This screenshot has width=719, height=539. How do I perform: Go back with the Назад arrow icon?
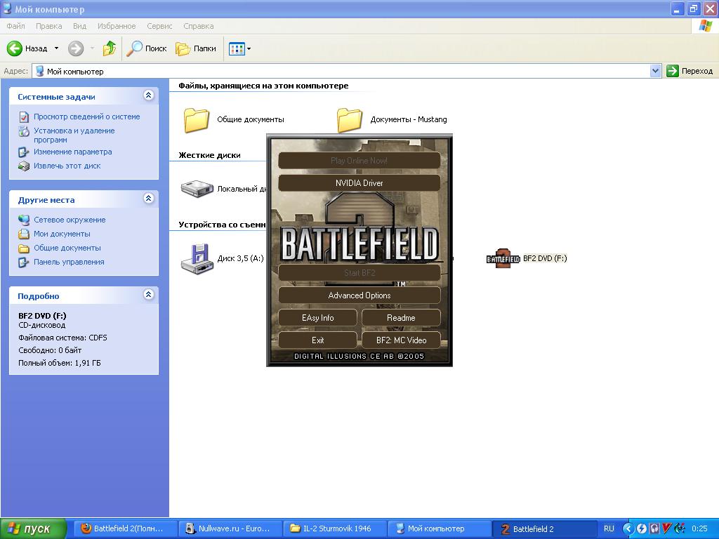pyautogui.click(x=14, y=48)
